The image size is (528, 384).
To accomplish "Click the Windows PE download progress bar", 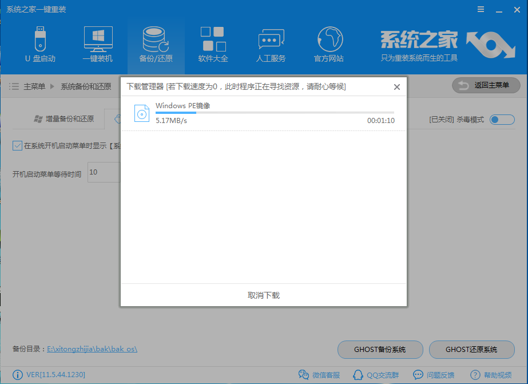I will click(275, 112).
